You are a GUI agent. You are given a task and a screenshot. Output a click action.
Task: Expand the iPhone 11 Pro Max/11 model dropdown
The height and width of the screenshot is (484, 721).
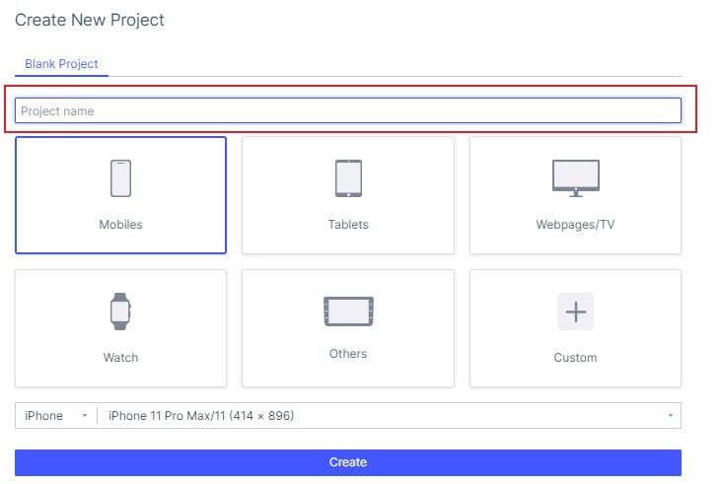point(390,416)
